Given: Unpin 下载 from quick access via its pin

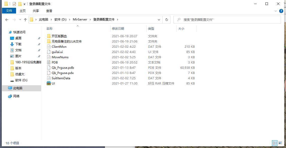Looking at the screenshot, I should [x=39, y=44].
